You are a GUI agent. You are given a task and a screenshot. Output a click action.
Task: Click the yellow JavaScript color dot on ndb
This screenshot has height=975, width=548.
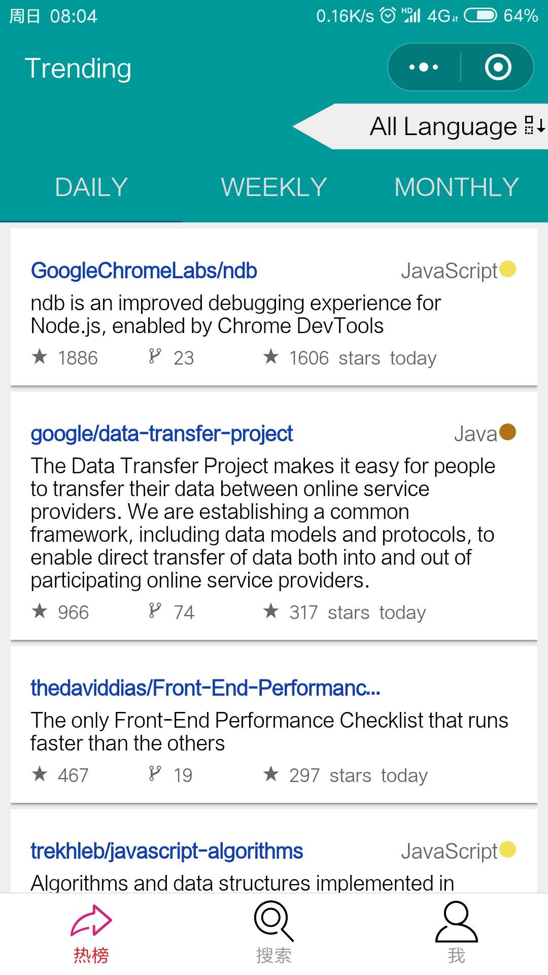[x=507, y=269]
